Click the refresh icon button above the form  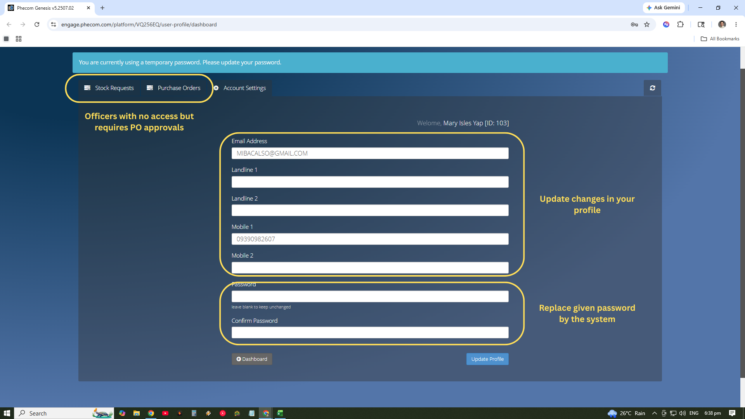(x=652, y=88)
